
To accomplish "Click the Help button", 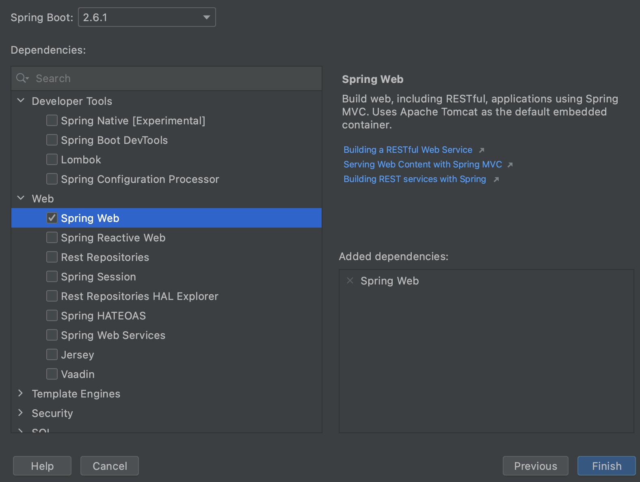I will (42, 466).
